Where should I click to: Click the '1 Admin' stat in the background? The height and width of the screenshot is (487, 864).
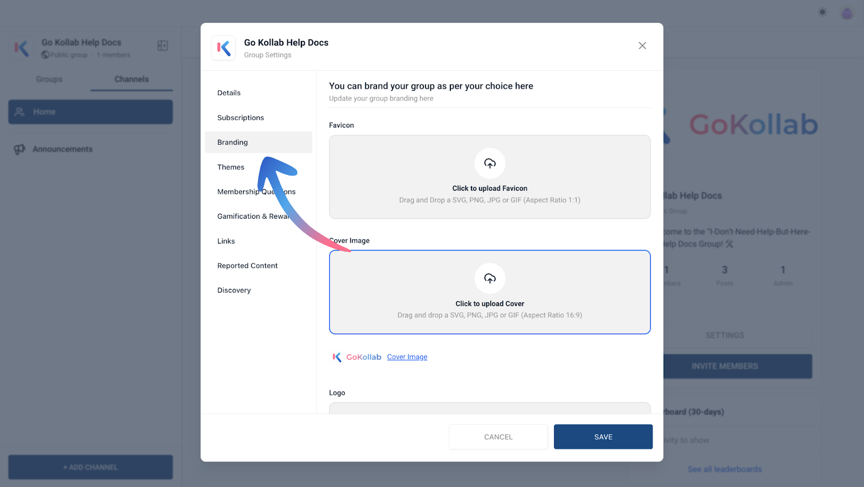coord(783,275)
